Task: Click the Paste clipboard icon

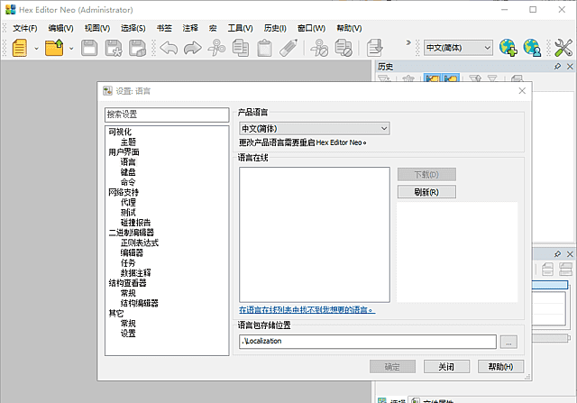Action: [x=264, y=48]
